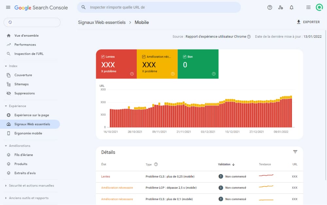Toggle the Bon checkbox
This screenshot has height=205, width=327.
pyautogui.click(x=184, y=57)
